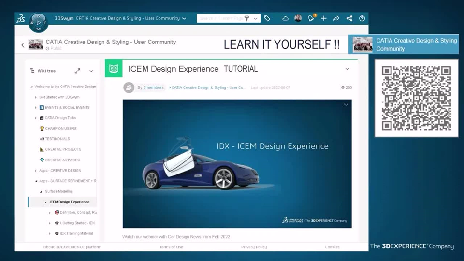Open the help question mark icon
The width and height of the screenshot is (464, 261).
[x=362, y=18]
